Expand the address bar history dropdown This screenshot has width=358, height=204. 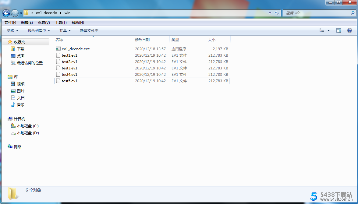coord(270,13)
